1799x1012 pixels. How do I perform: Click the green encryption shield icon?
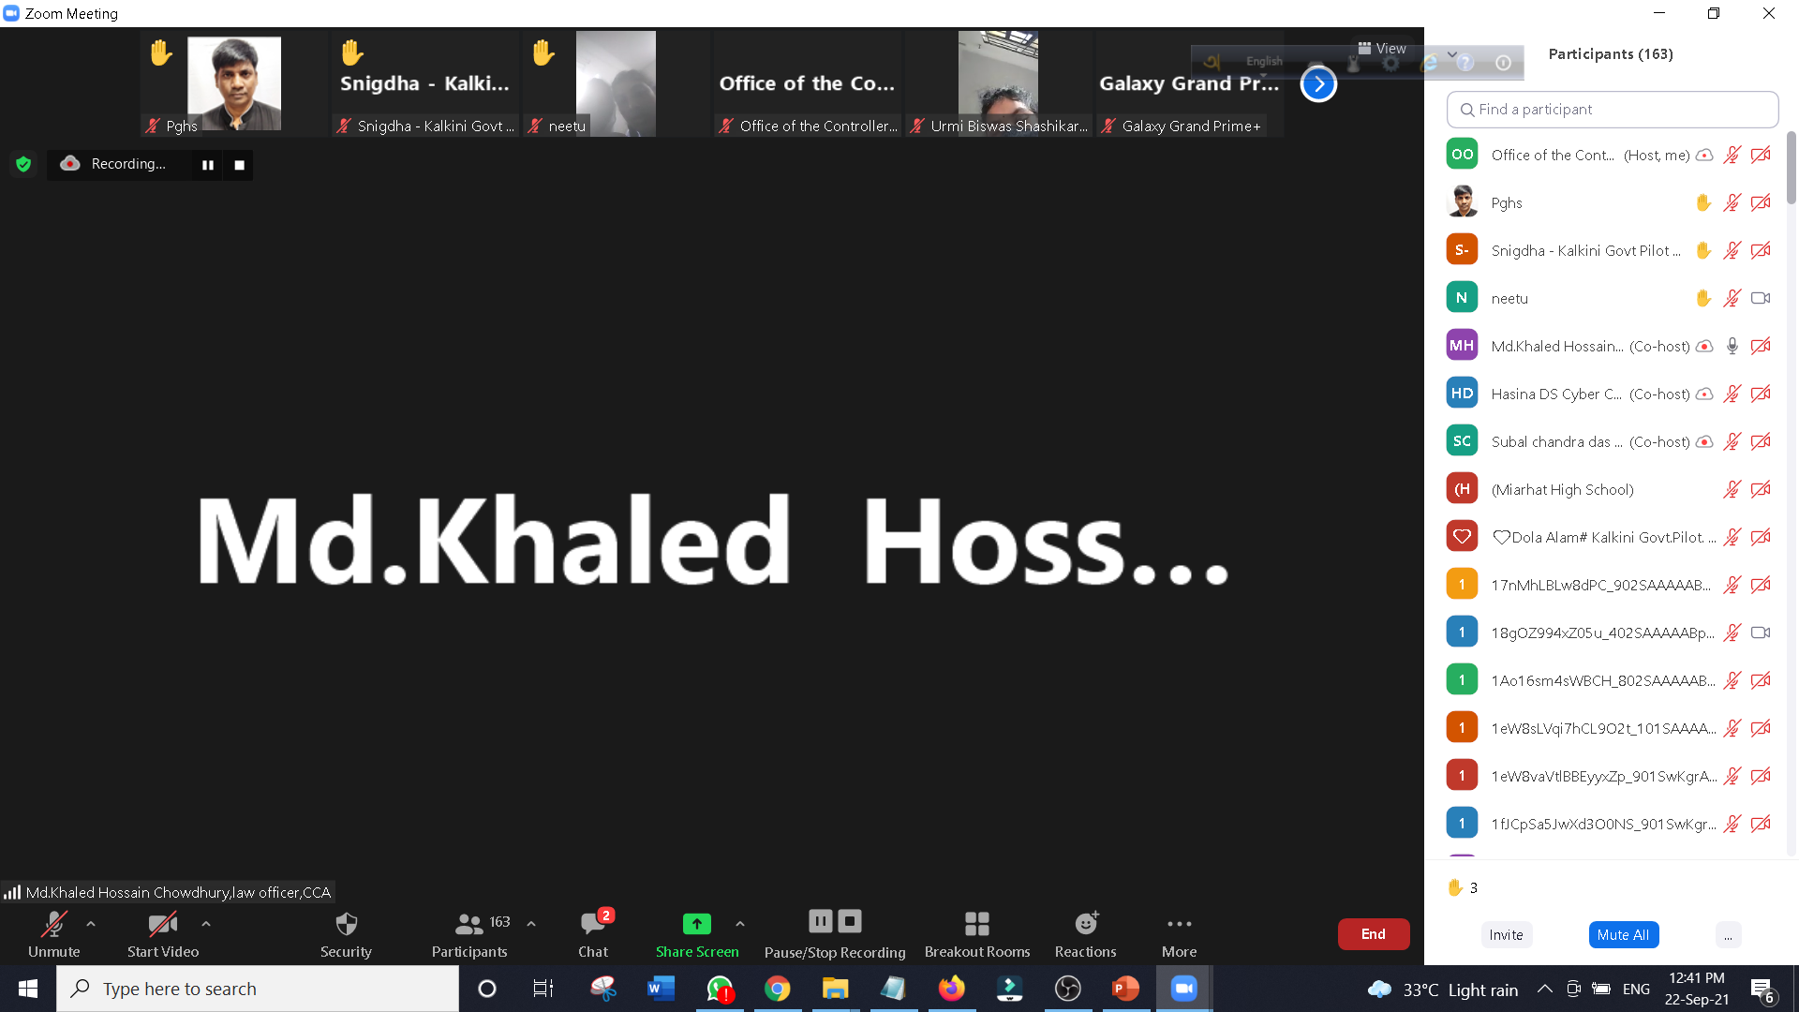(x=23, y=164)
